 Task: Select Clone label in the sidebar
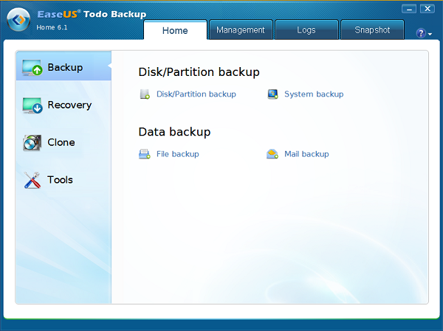[61, 142]
